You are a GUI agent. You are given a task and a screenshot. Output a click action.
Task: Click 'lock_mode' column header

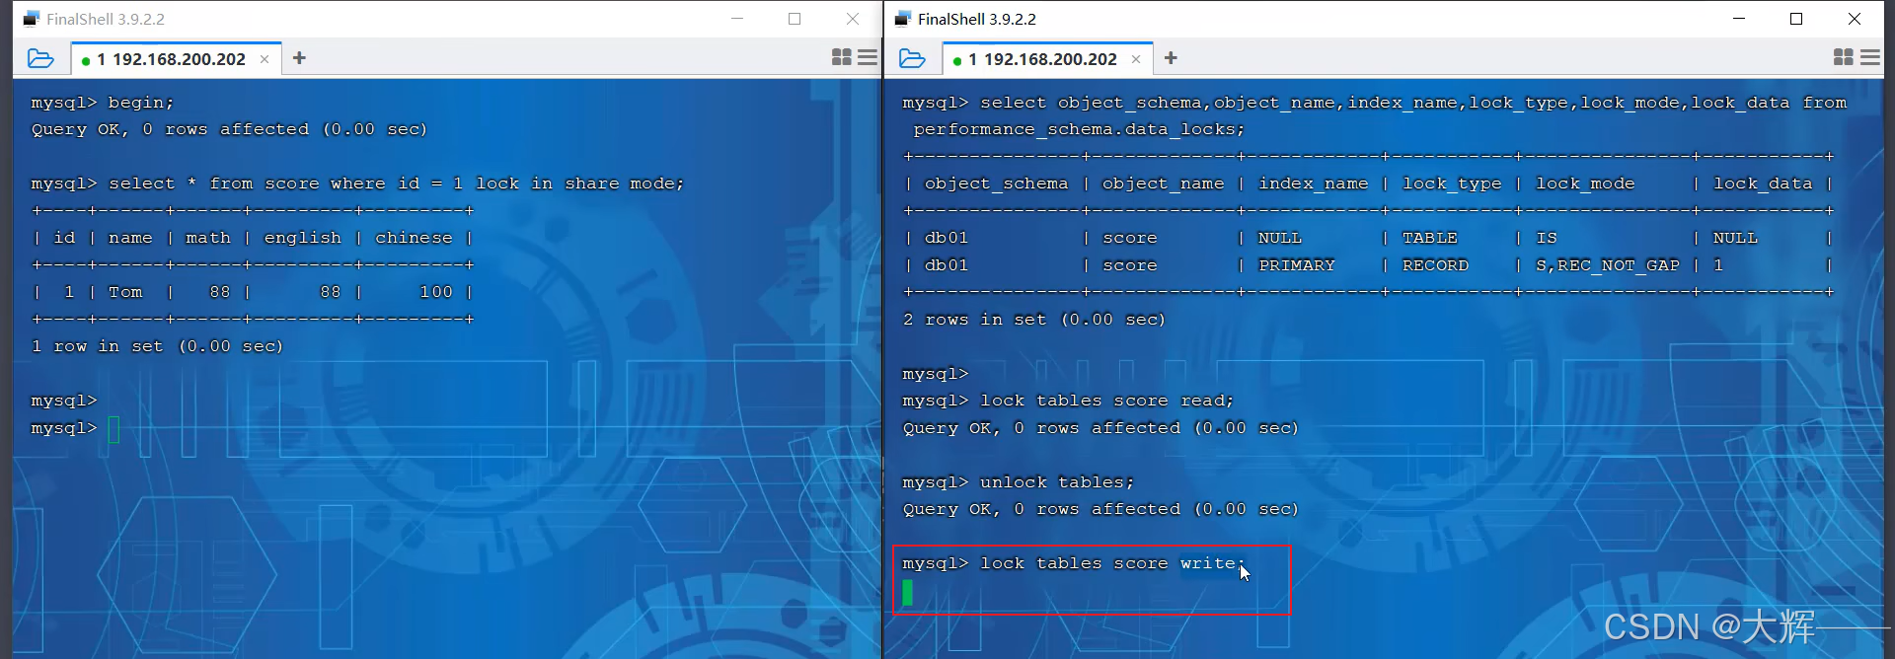(x=1585, y=183)
